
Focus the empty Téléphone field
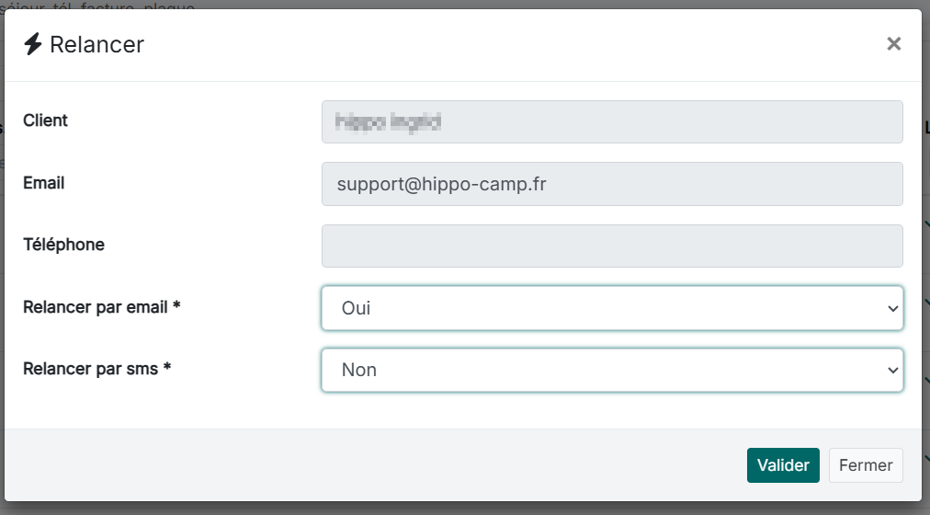click(612, 246)
